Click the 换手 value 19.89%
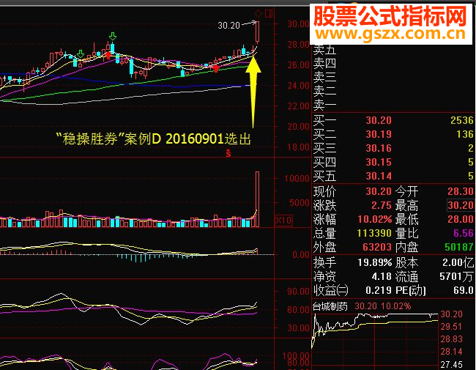This screenshot has width=476, height=370. [x=375, y=263]
